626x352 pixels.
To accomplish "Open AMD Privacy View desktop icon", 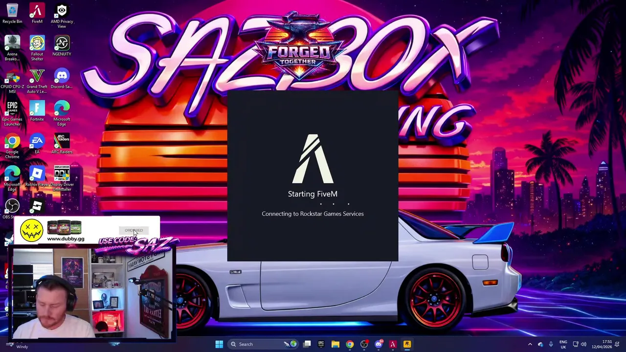I will point(62,16).
